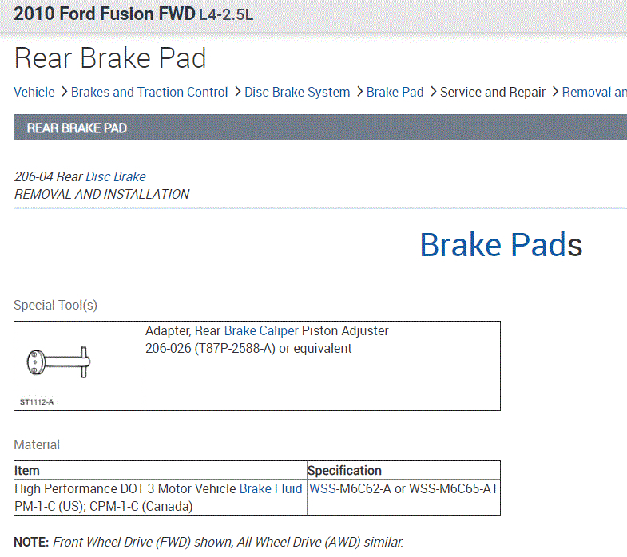Viewport: 627px width, 557px height.
Task: Open Disc Brake link in 206-04 Rear line
Action: coord(116,176)
